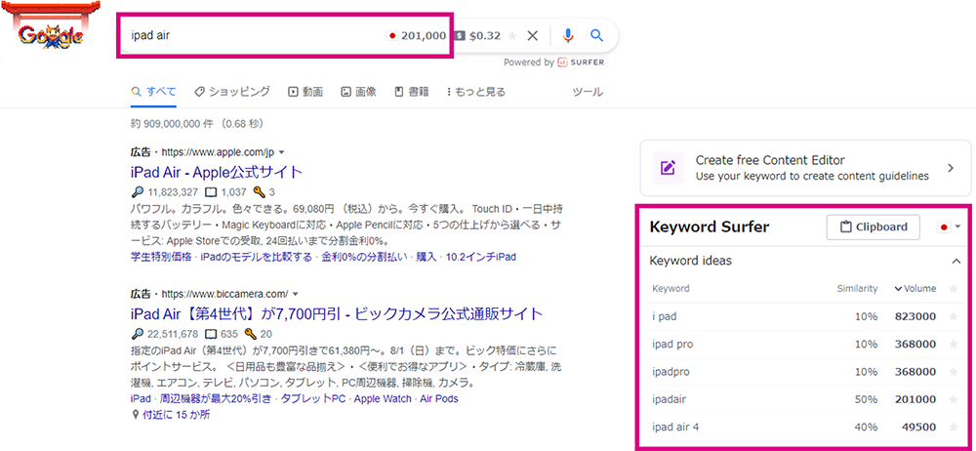The height and width of the screenshot is (451, 976).
Task: Open the Apple Watch sitelink
Action: (383, 398)
